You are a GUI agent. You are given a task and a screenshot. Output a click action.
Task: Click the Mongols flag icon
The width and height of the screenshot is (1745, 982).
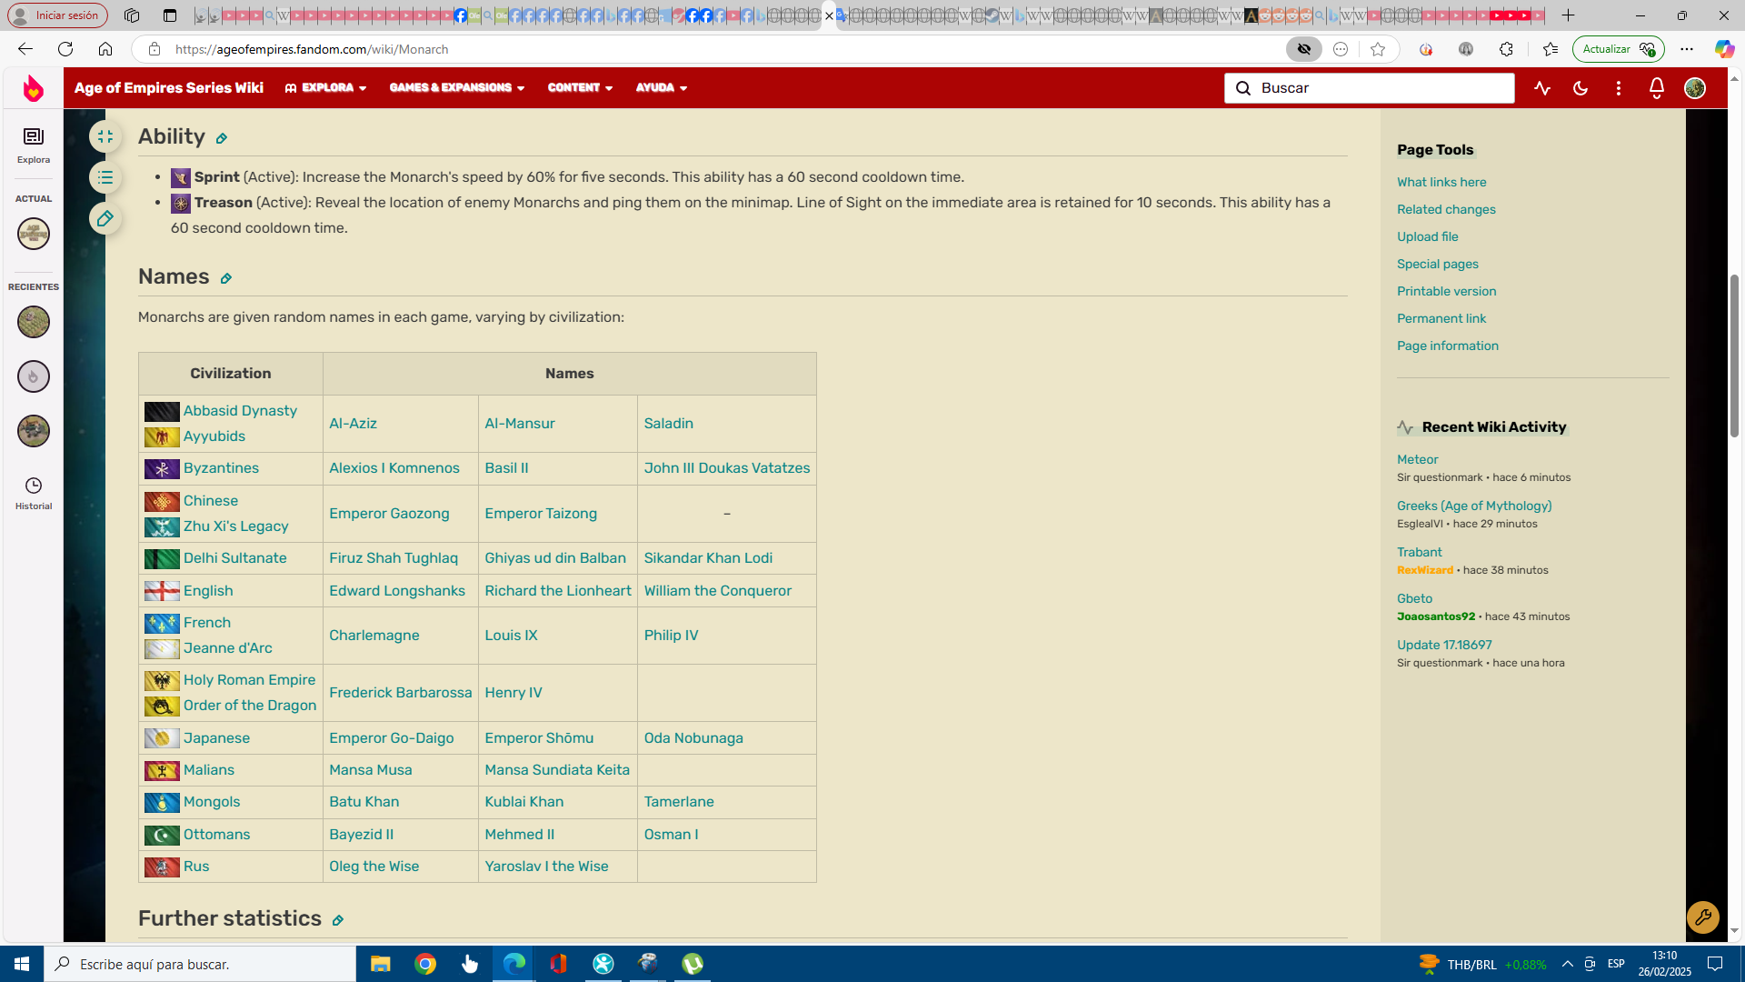(162, 802)
